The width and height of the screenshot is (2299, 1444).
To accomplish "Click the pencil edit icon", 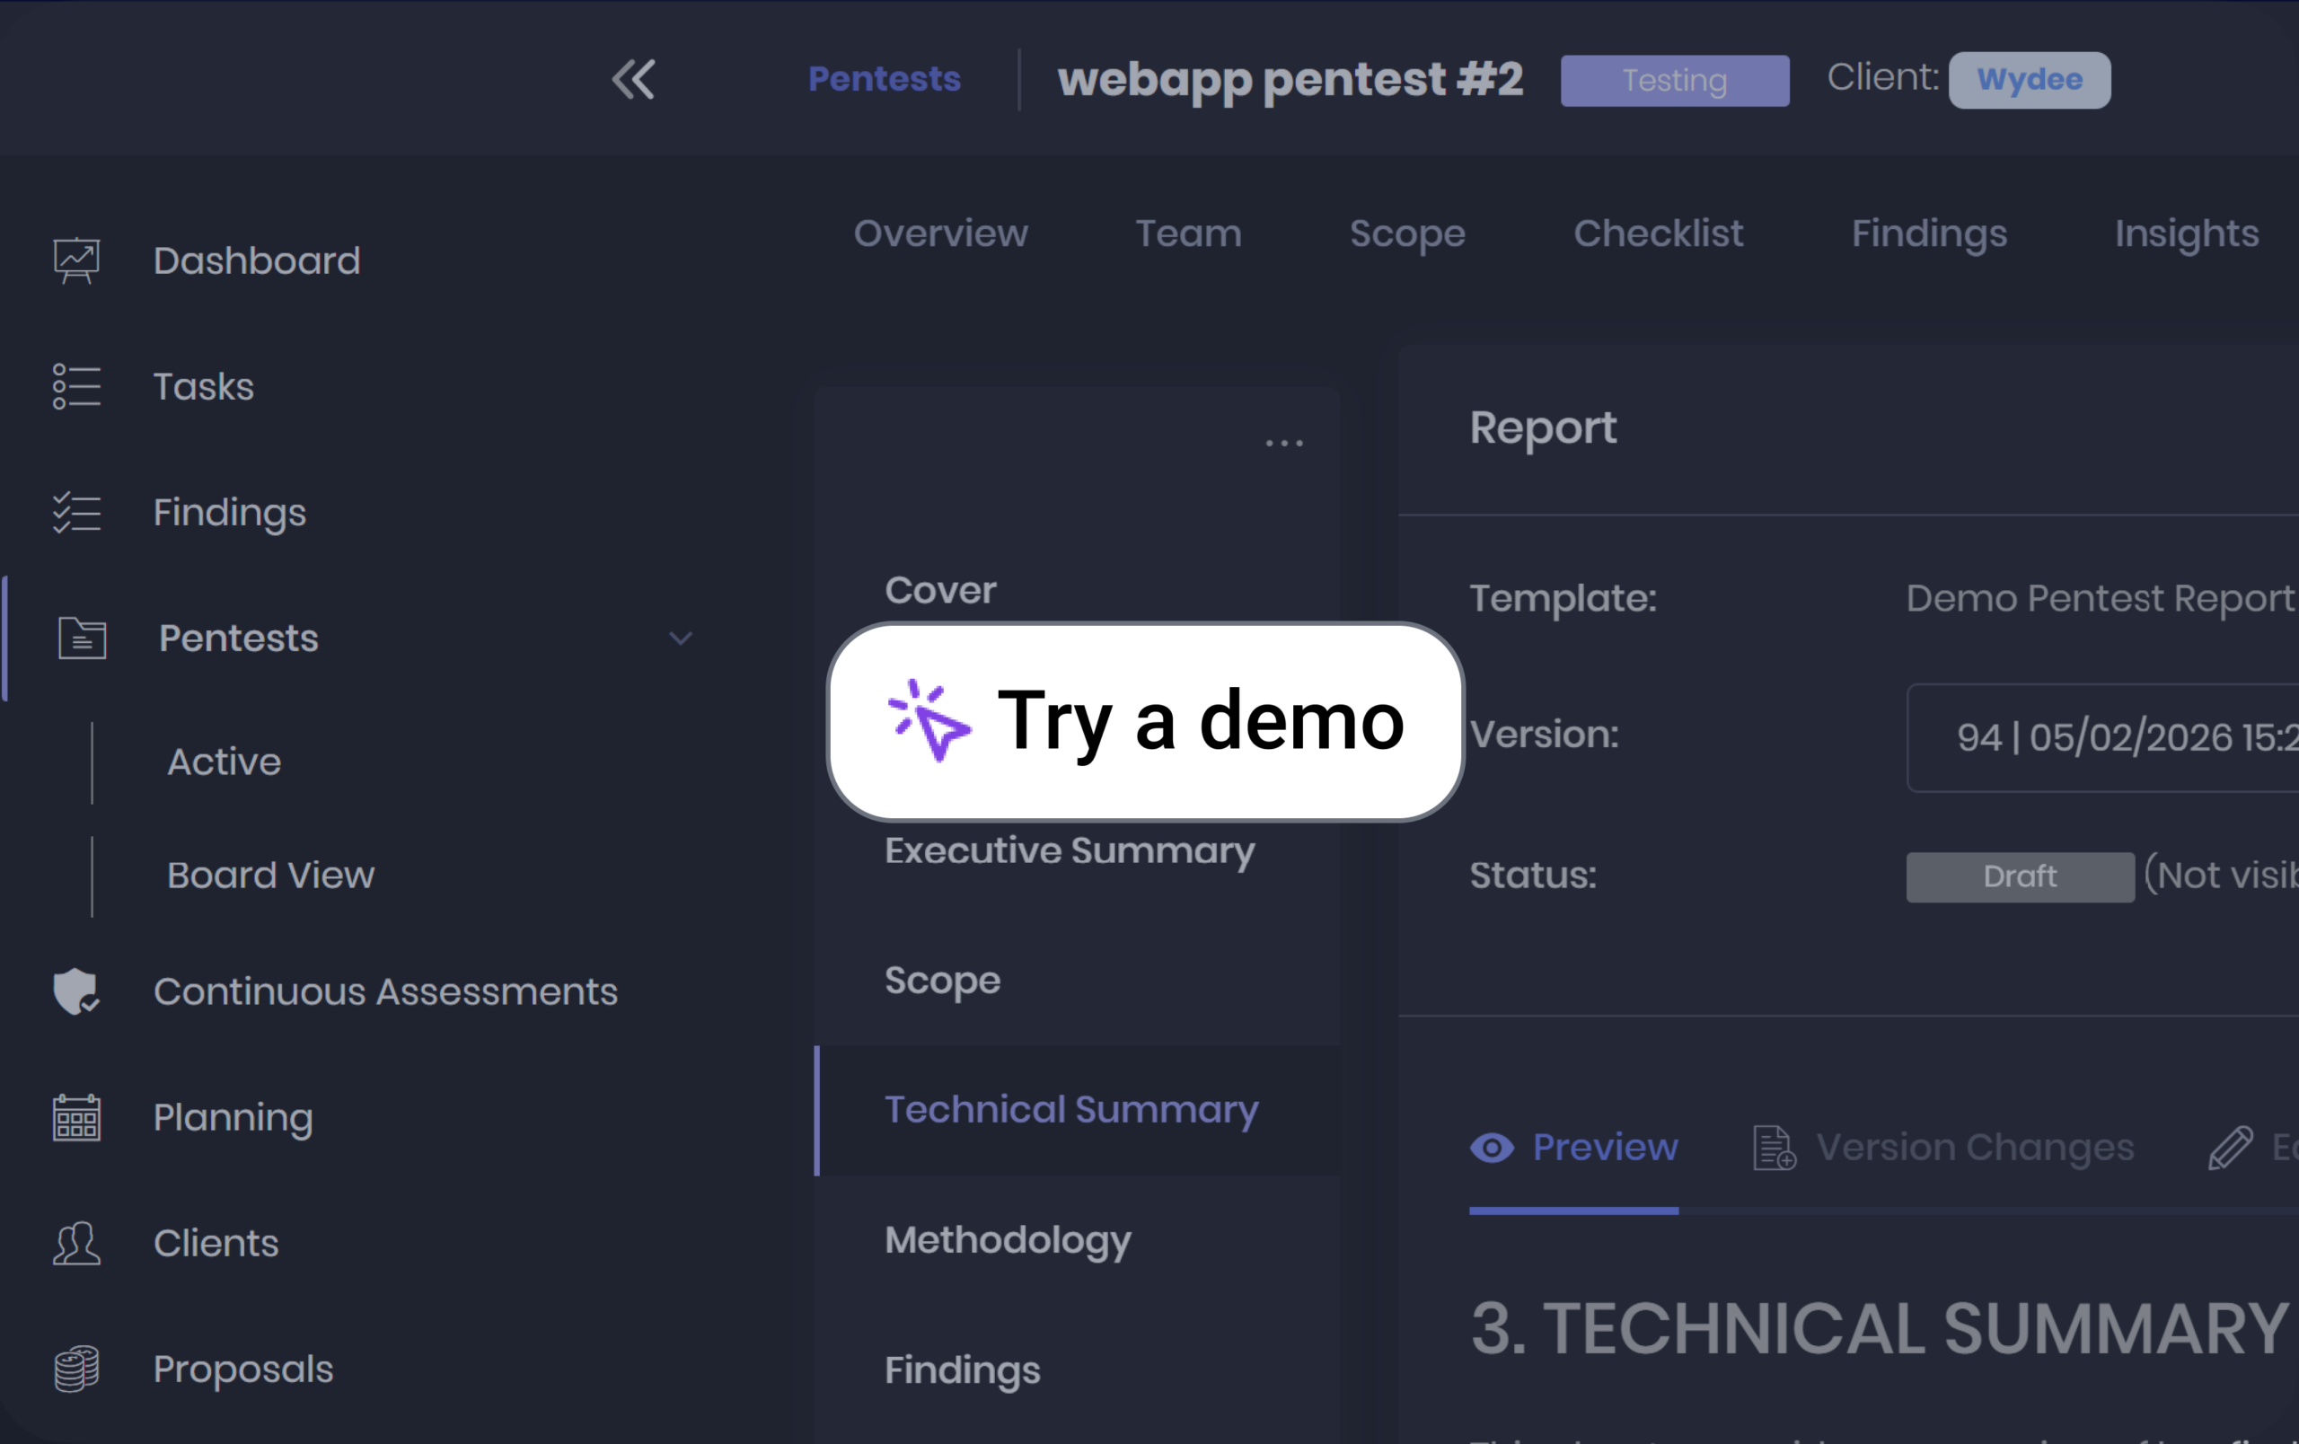I will 2230,1147.
